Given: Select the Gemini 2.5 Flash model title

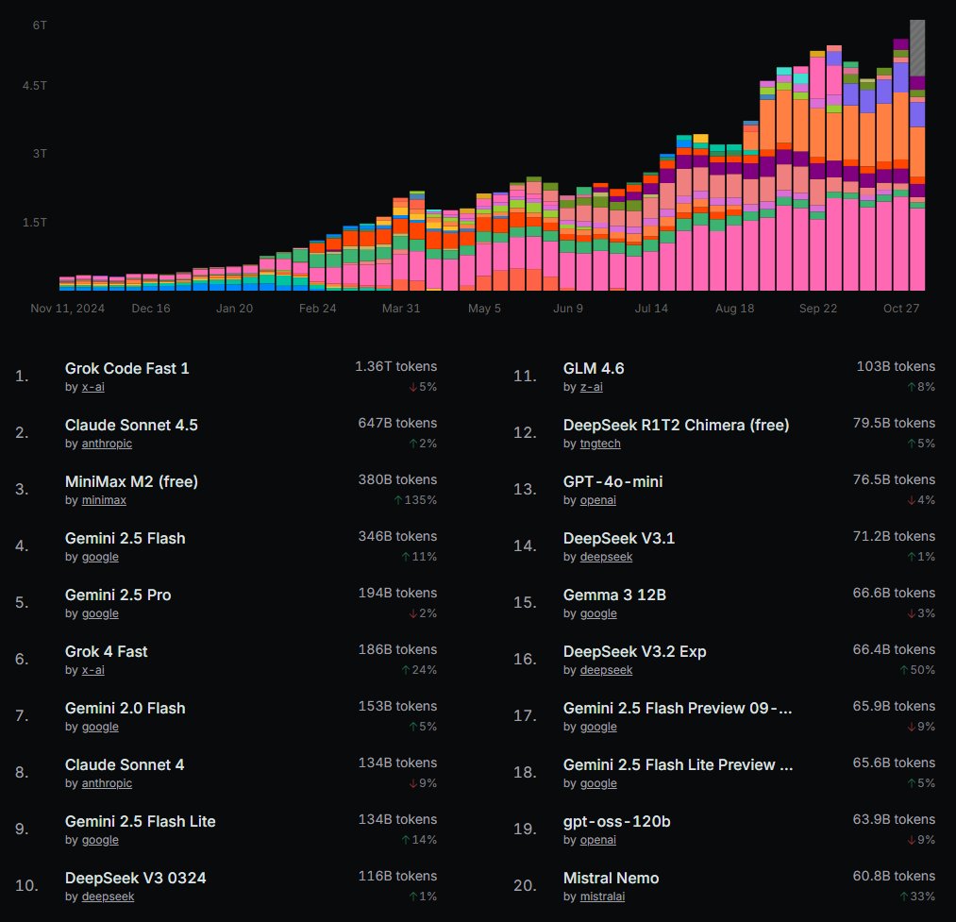Looking at the screenshot, I should tap(125, 538).
